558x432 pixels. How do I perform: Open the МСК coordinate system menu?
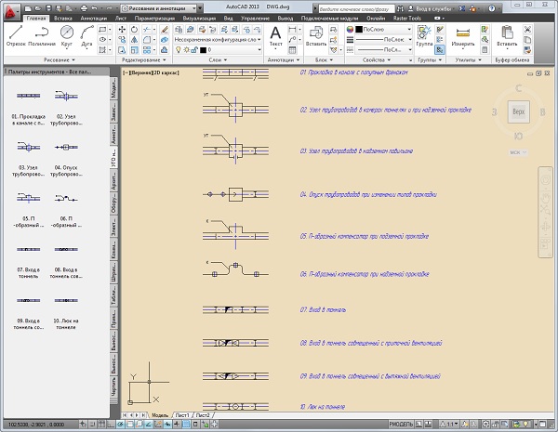(x=516, y=151)
